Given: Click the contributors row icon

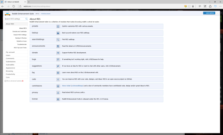Looking at the screenshot, I should 58,86.
